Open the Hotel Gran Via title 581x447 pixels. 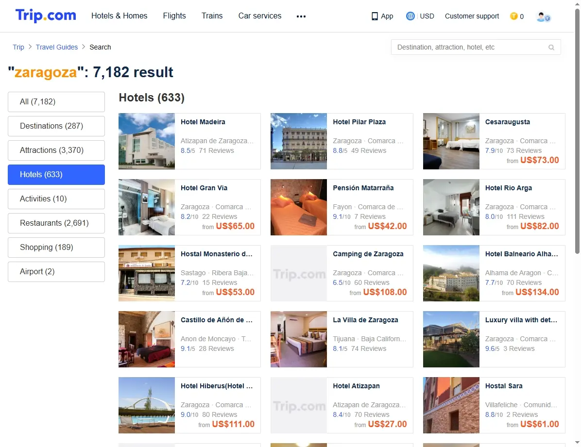coord(204,188)
